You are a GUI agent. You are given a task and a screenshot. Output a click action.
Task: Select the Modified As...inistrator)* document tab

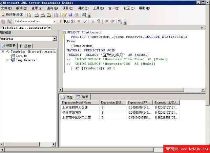[26, 28]
